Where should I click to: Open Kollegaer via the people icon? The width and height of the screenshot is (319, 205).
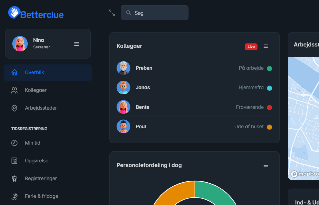[x=14, y=90]
